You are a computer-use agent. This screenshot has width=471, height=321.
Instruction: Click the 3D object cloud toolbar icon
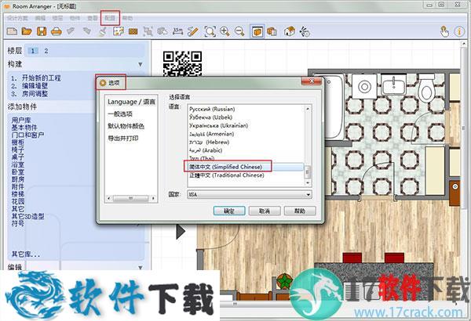click(162, 31)
